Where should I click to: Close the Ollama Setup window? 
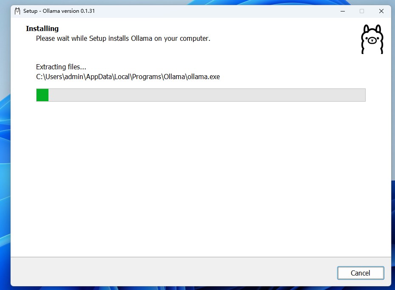tap(381, 11)
